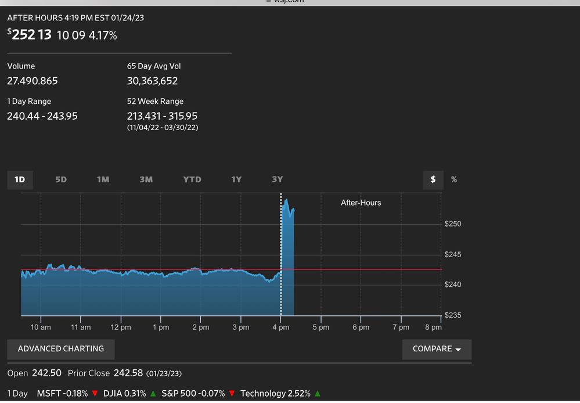Screen dimensions: 580x403
Task: Switch chart to percent change view
Action: (454, 179)
